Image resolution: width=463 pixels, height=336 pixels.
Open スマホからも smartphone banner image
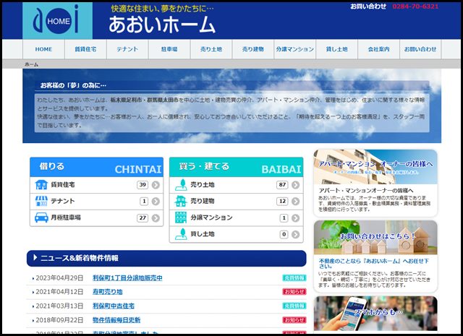coord(375,314)
